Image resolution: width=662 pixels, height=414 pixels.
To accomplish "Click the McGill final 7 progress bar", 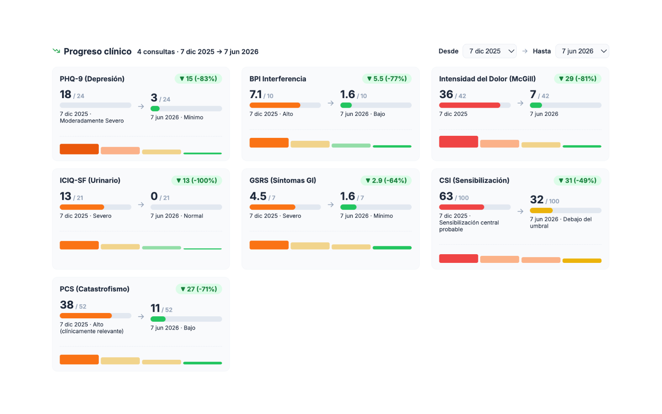I will pyautogui.click(x=566, y=105).
